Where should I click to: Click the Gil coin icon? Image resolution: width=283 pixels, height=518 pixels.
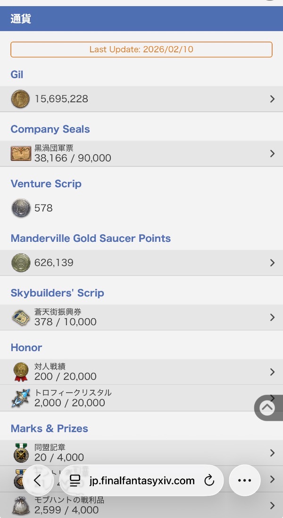pos(20,99)
